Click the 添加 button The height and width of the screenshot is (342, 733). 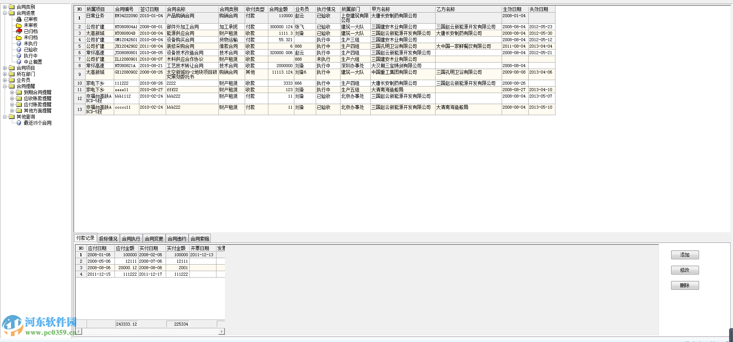(685, 255)
